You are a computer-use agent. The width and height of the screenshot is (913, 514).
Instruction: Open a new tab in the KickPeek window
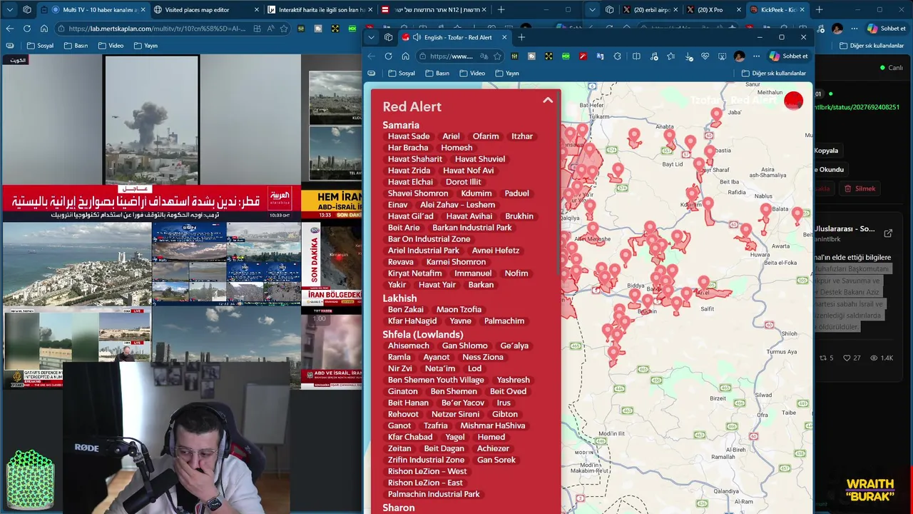[819, 10]
